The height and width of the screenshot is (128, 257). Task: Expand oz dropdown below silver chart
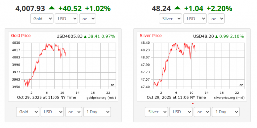202,112
